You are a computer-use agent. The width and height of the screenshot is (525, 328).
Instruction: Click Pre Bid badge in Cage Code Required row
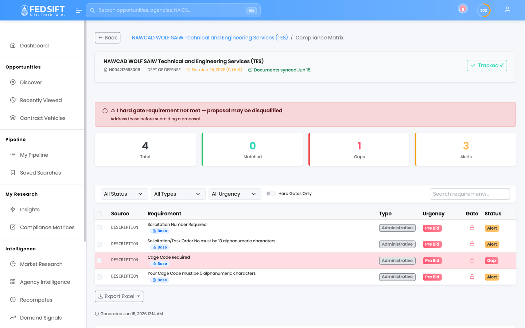pos(432,261)
